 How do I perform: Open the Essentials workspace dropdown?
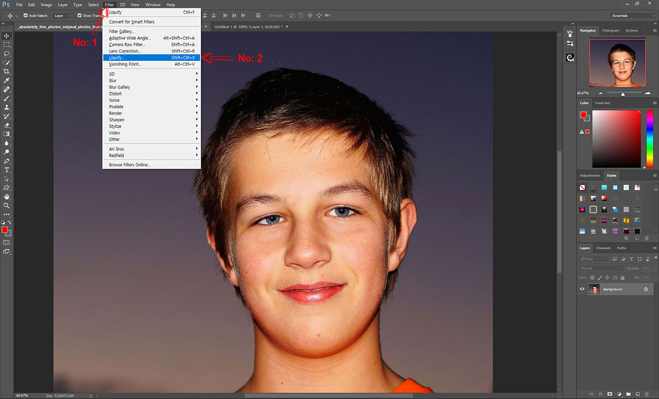tap(633, 15)
